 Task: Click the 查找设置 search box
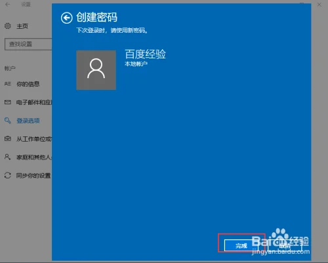coord(28,44)
